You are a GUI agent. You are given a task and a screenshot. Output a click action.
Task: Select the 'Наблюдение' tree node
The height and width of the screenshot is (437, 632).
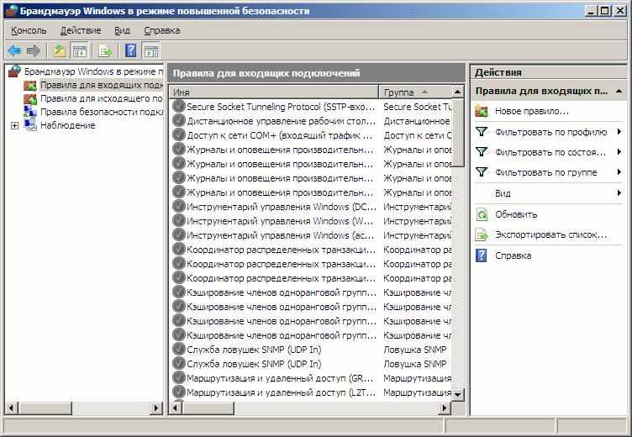[68, 125]
